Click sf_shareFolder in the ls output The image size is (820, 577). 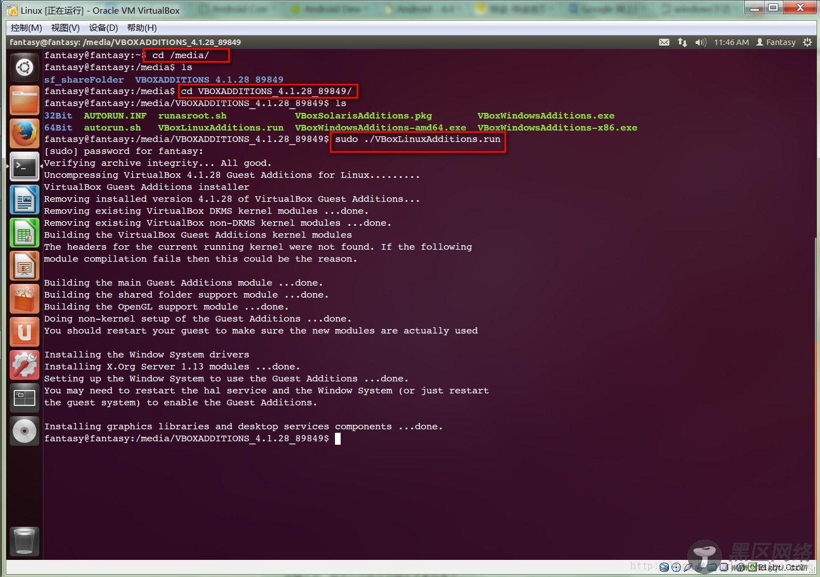tap(84, 79)
